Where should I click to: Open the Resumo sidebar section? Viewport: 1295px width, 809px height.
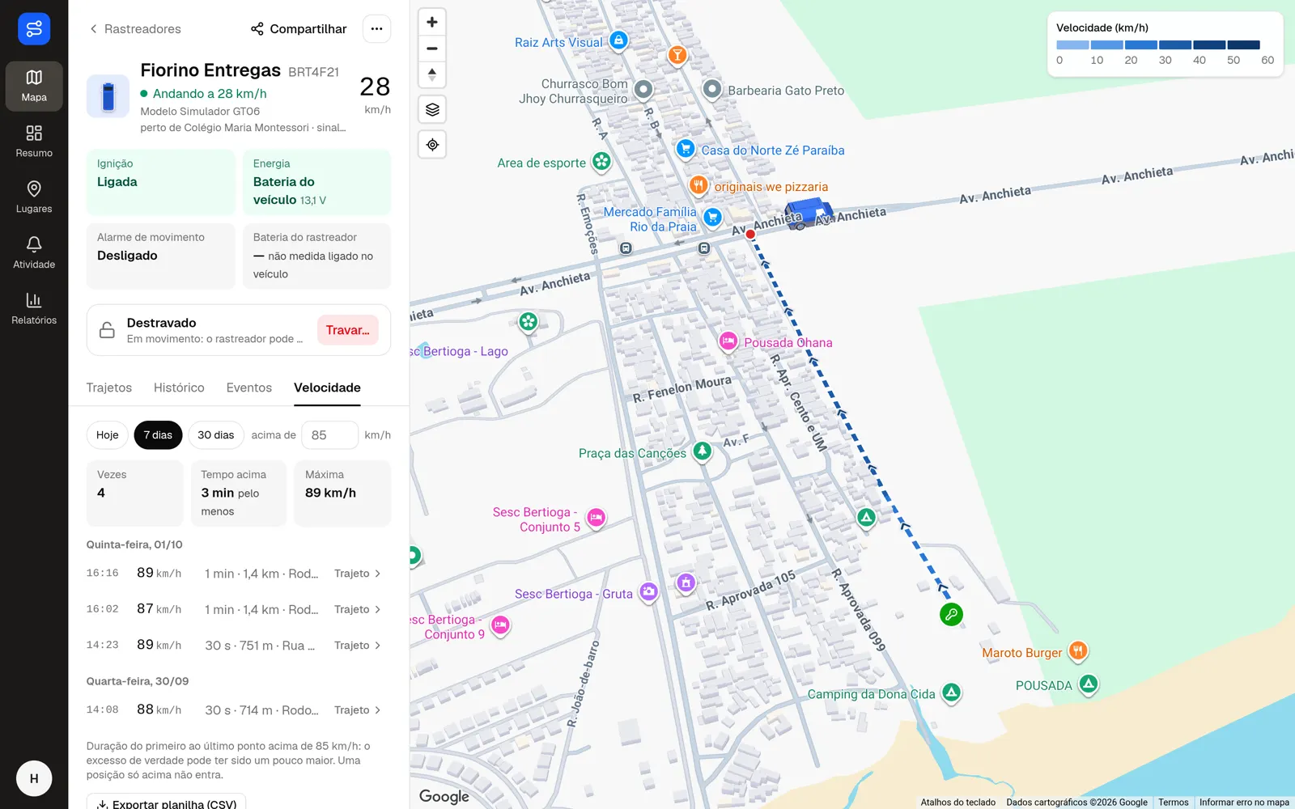[34, 142]
